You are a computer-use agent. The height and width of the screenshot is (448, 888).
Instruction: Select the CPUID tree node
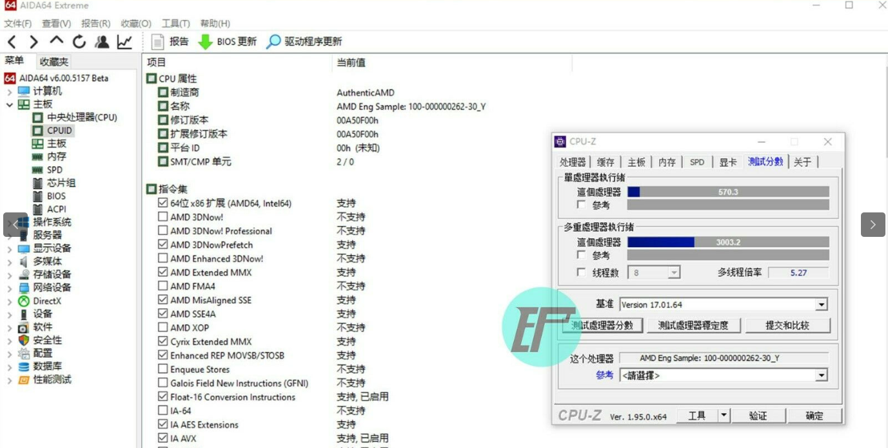pyautogui.click(x=59, y=131)
